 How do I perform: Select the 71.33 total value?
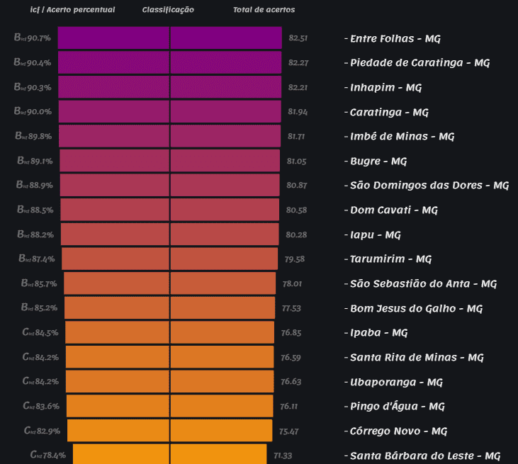click(283, 455)
